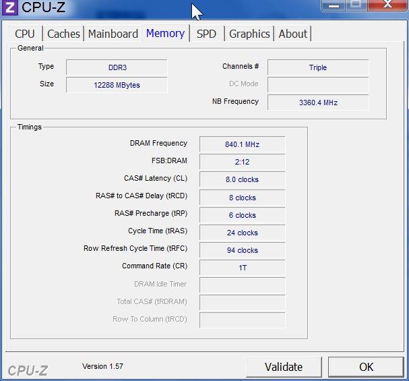This screenshot has width=409, height=381.
Task: Minimize the CPU-Z window
Action: coord(334,5)
